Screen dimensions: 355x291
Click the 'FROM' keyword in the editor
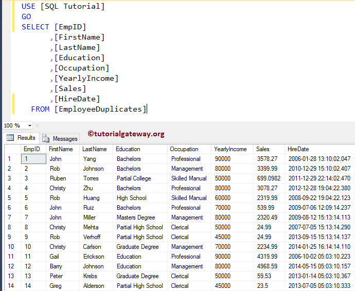tap(40, 109)
